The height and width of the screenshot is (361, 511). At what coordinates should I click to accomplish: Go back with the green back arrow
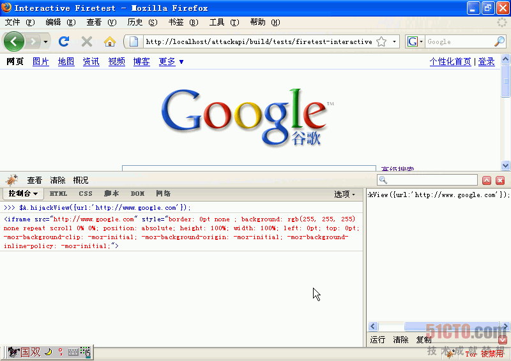13,41
